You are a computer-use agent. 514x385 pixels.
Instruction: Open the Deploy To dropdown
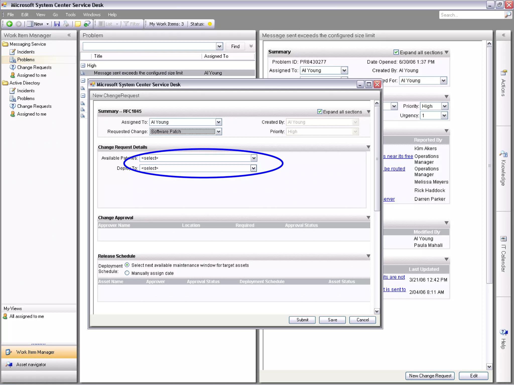click(253, 168)
